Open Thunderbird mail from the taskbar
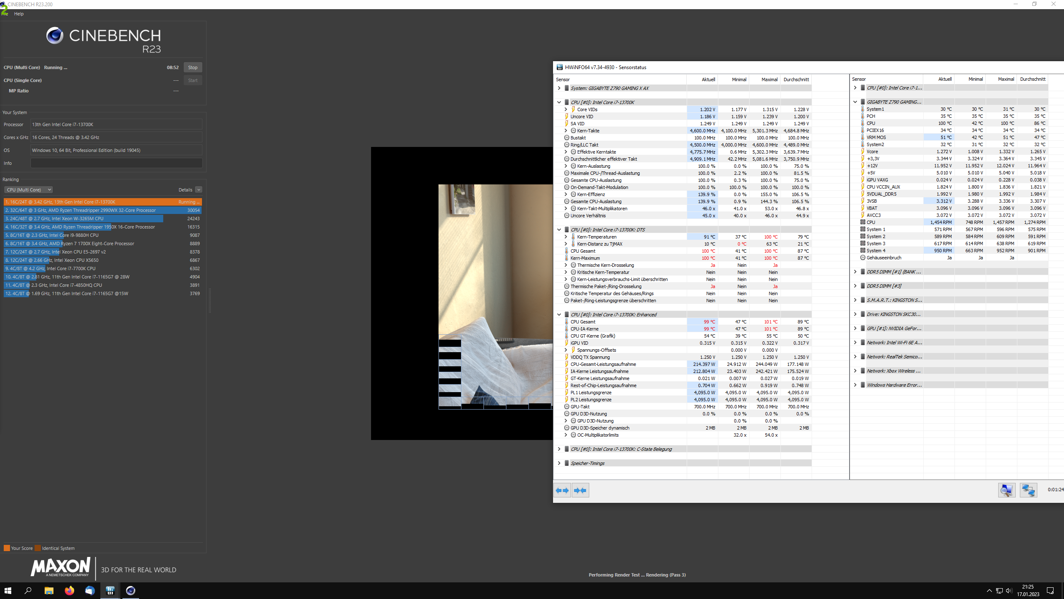Viewport: 1064px width, 599px height. [90, 590]
